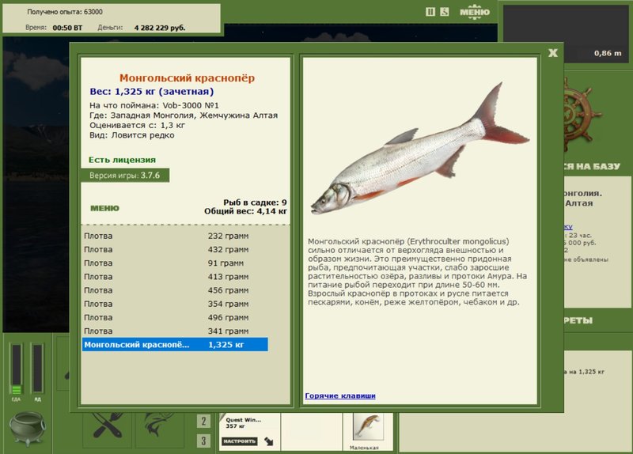The width and height of the screenshot is (633, 454).
Task: Click the Рыб в садке: 9 counter
Action: point(255,202)
